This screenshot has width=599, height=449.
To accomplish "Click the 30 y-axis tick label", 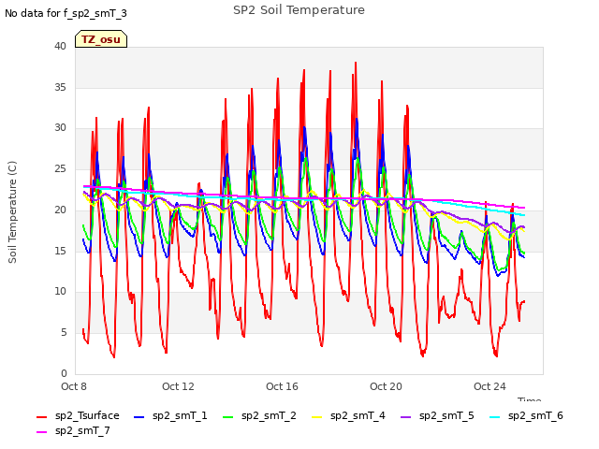I will [x=60, y=128].
